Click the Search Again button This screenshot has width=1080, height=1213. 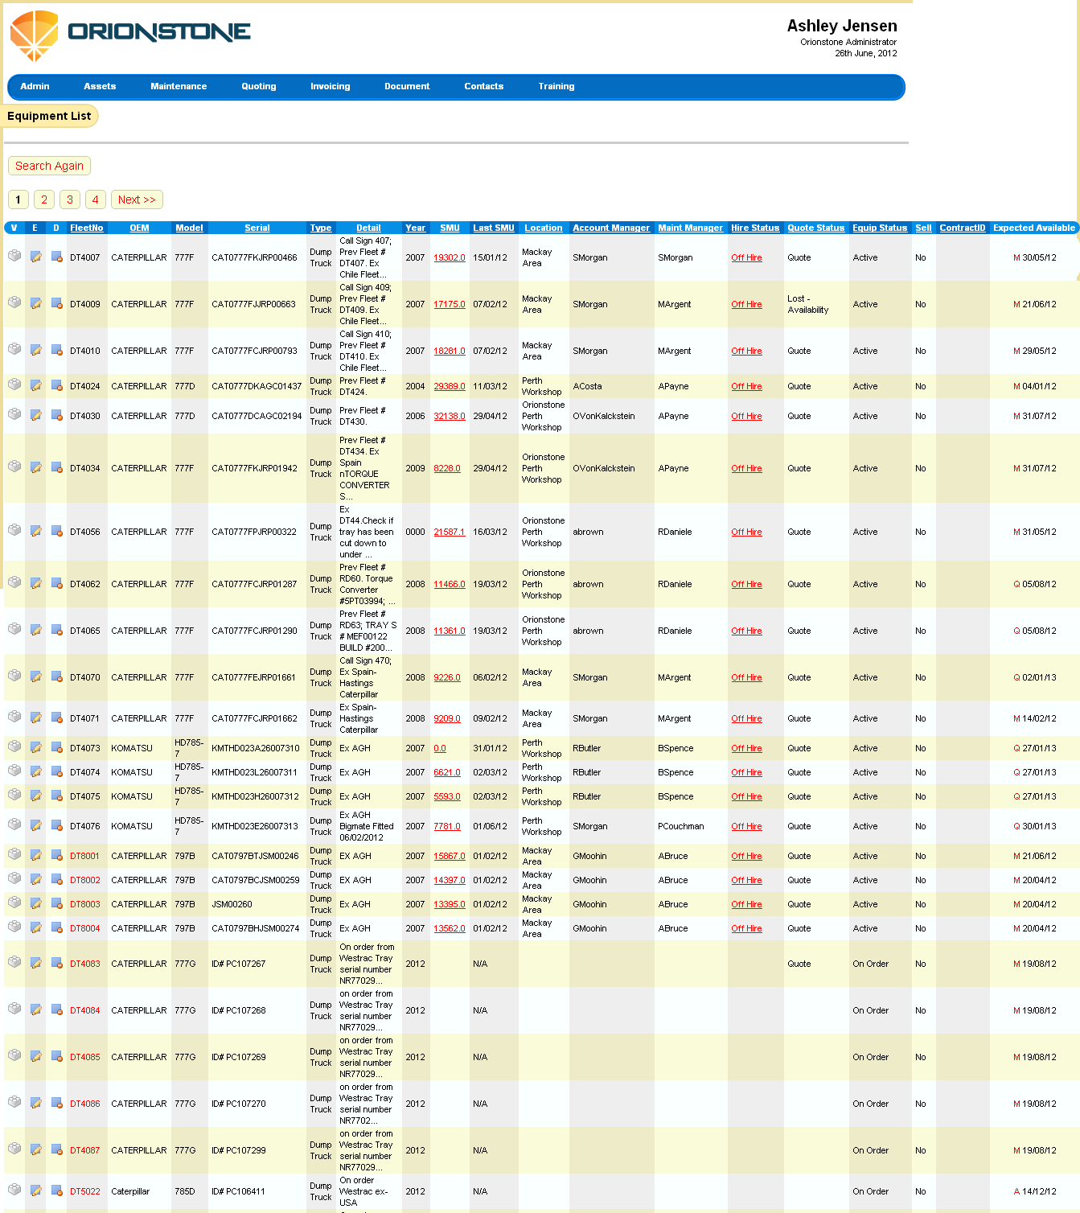pos(49,166)
